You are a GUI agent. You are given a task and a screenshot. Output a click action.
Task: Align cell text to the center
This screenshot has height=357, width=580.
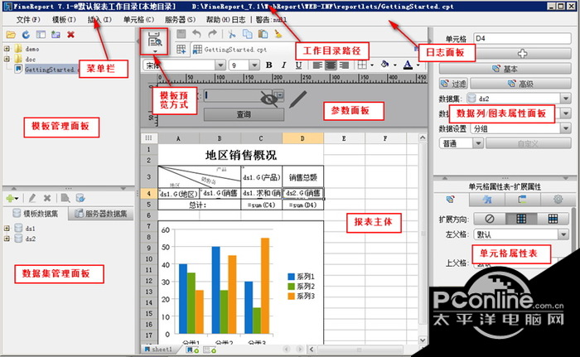tap(331, 65)
